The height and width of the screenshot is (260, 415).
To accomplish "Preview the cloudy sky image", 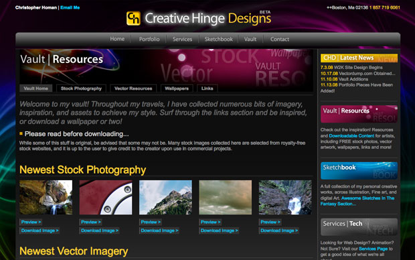I will coord(210,222).
